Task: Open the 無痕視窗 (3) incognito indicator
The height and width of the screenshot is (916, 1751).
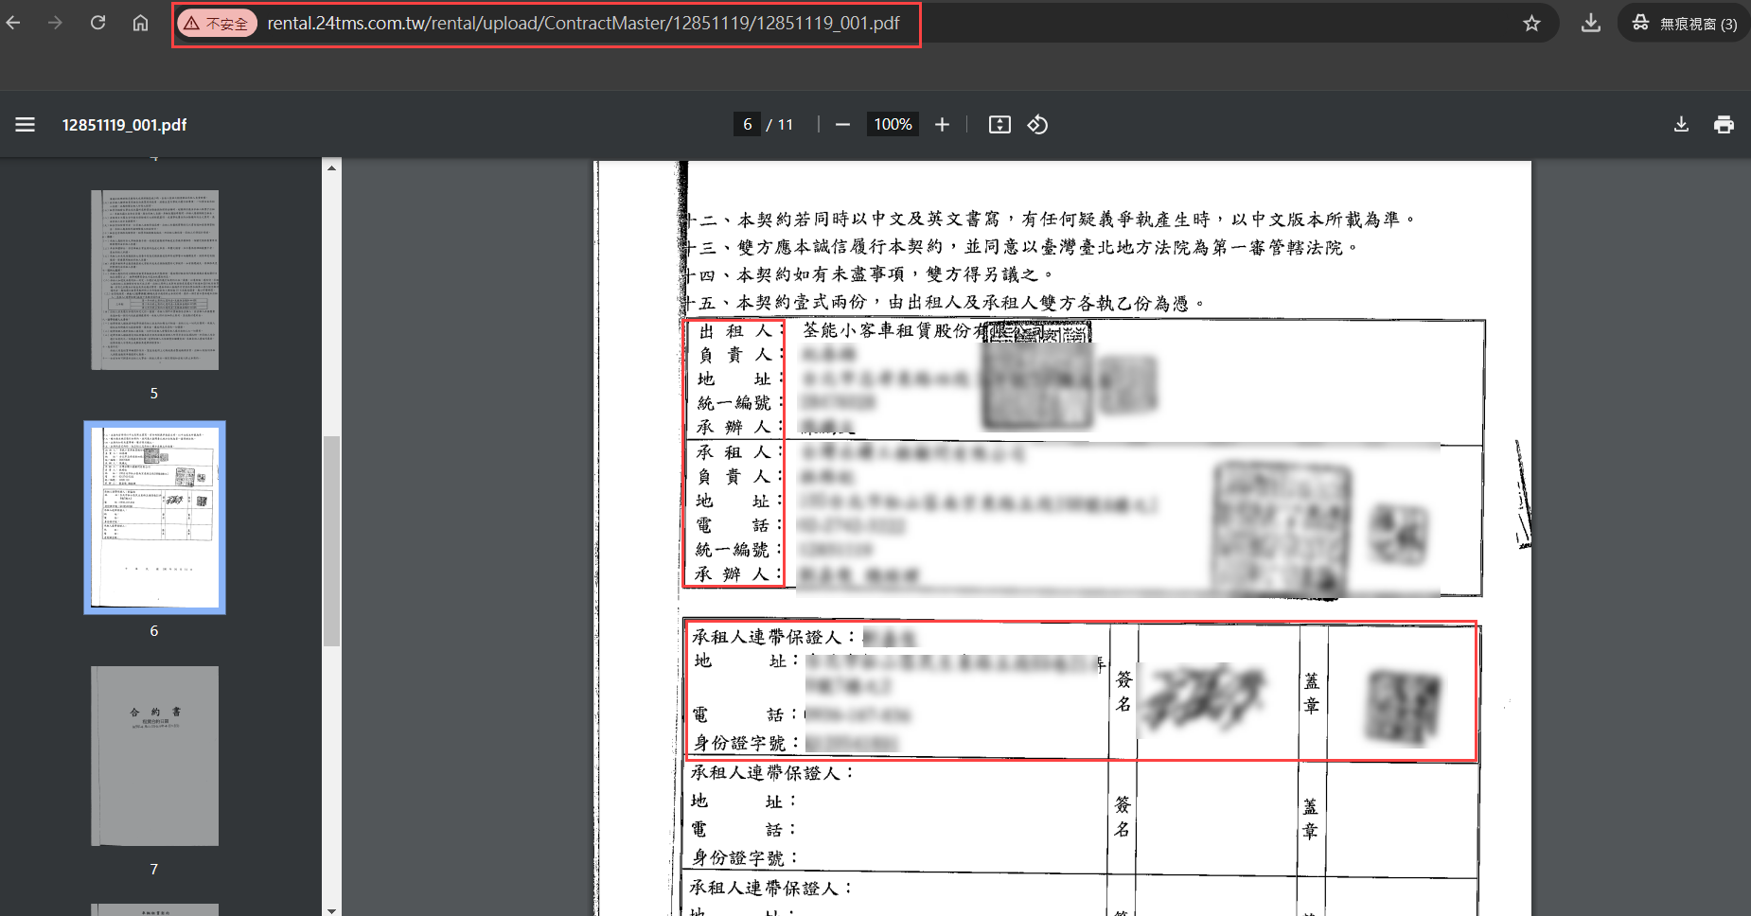Action: (1684, 23)
